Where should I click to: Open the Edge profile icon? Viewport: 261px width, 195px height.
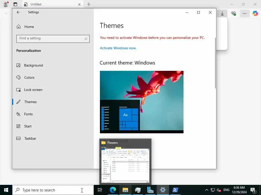point(6,4)
